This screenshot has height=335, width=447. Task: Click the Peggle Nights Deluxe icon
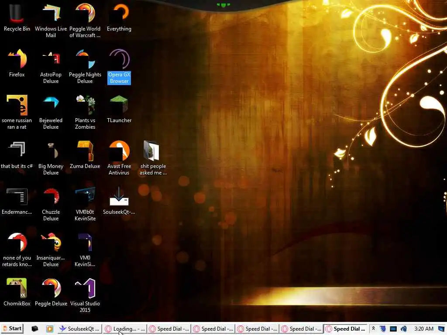[x=85, y=66]
